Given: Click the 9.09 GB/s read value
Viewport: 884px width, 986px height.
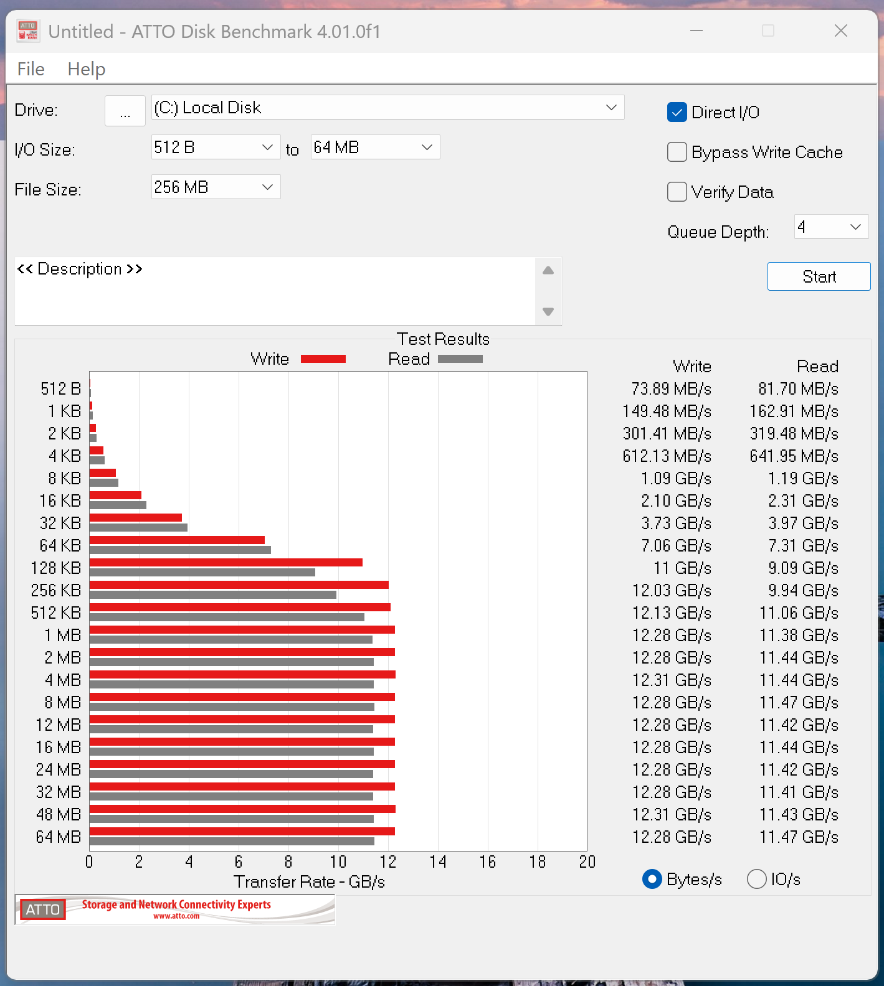Looking at the screenshot, I should [x=803, y=568].
